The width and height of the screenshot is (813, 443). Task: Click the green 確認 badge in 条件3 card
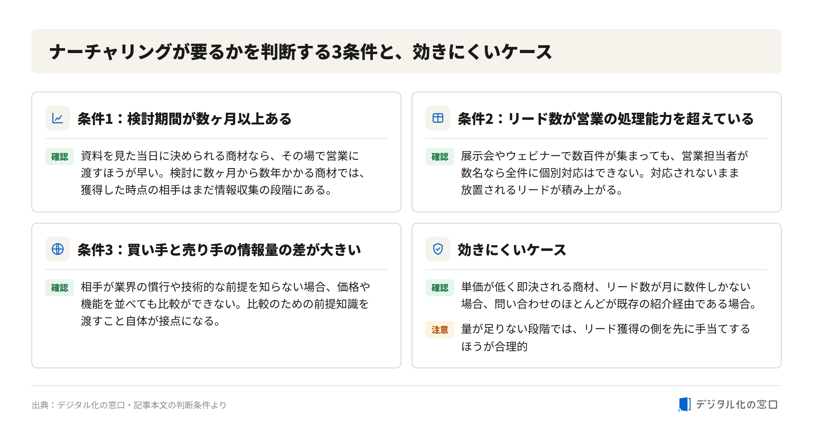(x=60, y=288)
